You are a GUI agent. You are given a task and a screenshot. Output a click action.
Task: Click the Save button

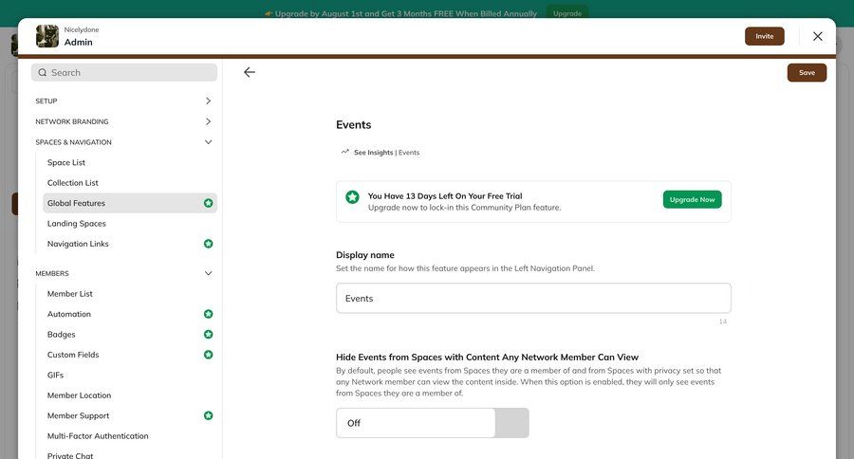click(807, 72)
